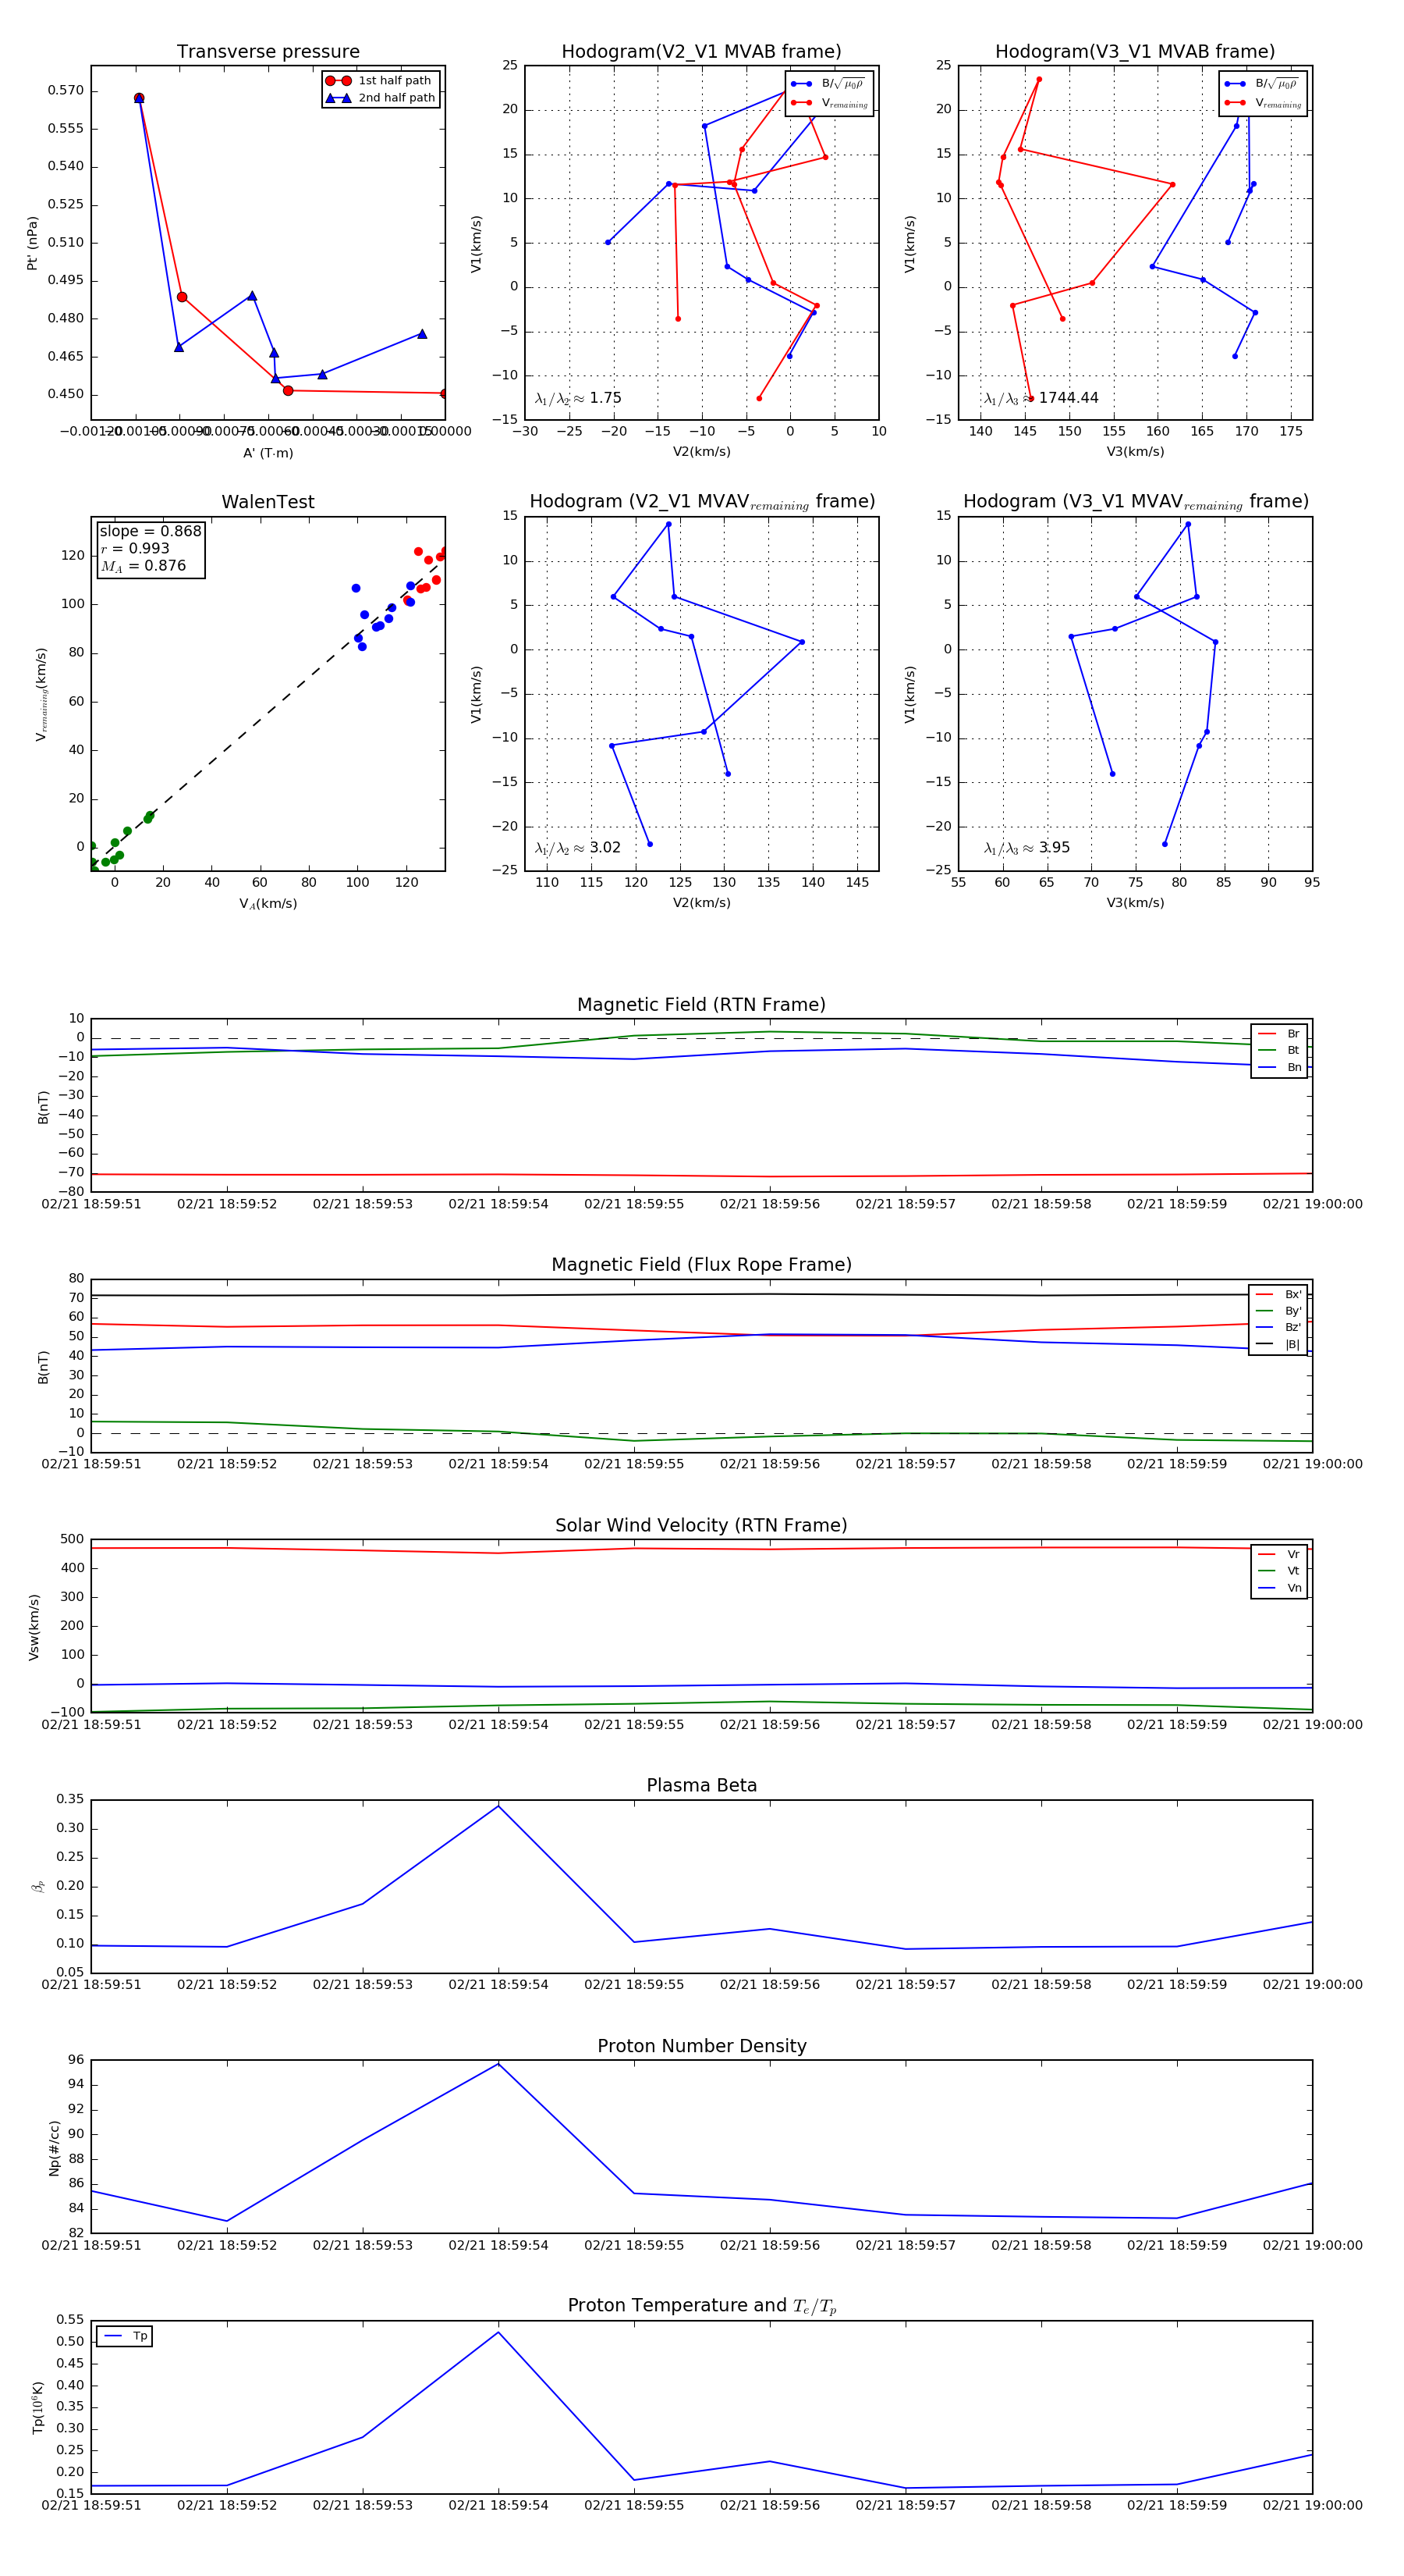Click the "0.570" tick on Transverse pressure
1404x2576 pixels.
(x=66, y=91)
